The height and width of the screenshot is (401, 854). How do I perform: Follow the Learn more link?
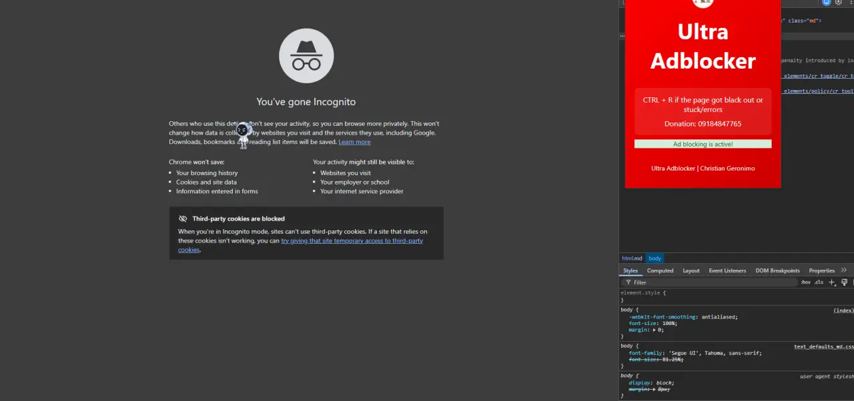pos(354,142)
